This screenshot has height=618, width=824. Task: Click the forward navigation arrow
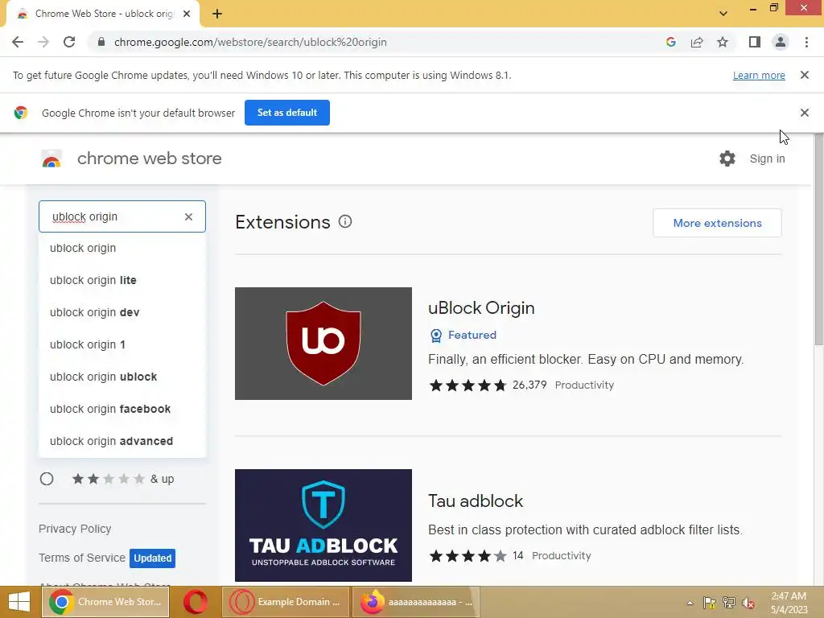click(43, 42)
